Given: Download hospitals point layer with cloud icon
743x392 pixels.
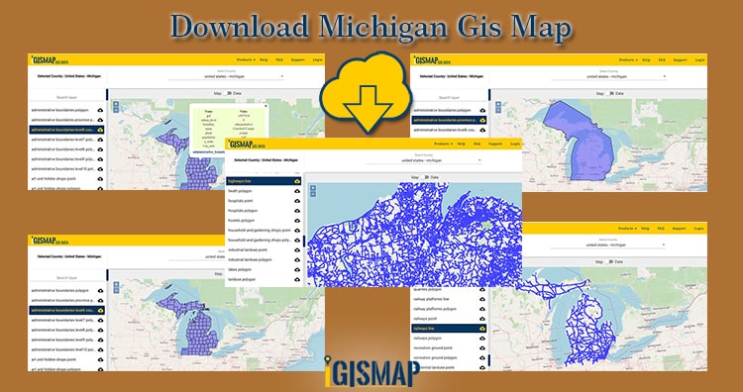Looking at the screenshot, I should click(297, 201).
